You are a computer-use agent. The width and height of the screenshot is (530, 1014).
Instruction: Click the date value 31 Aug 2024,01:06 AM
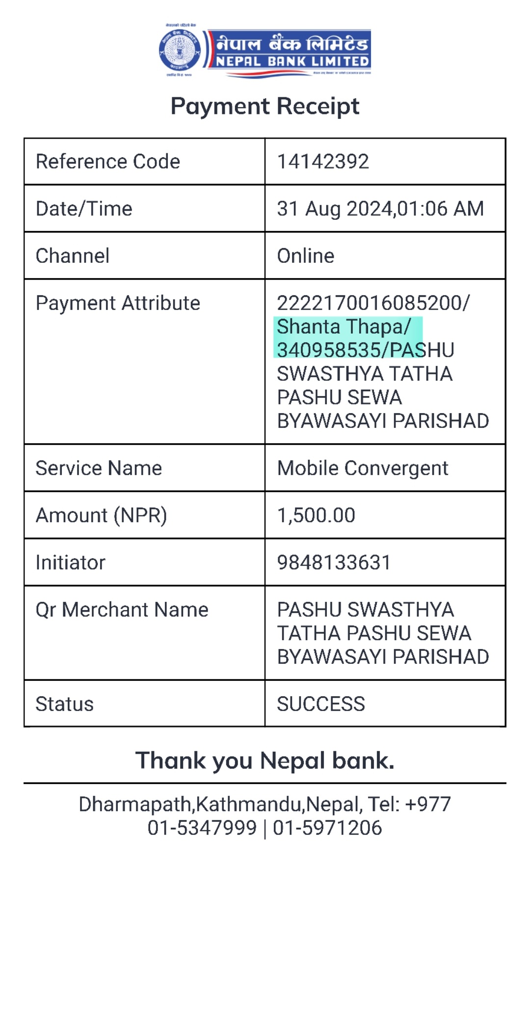click(380, 209)
